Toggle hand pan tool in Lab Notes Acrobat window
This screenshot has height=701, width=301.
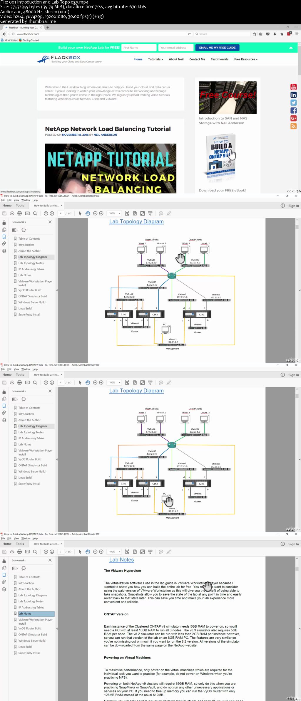88,552
